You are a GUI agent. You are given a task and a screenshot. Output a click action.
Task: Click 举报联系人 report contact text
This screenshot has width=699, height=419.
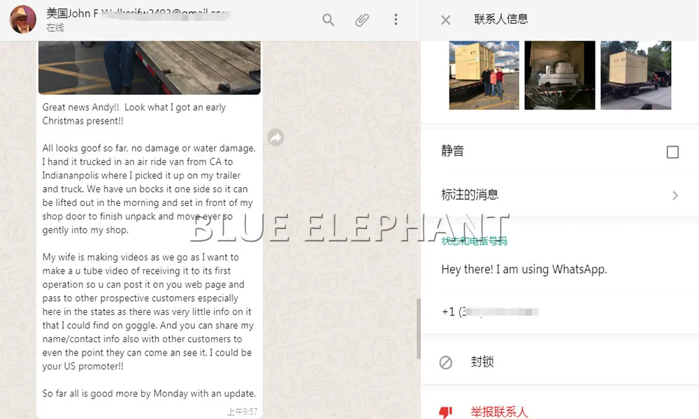499,412
